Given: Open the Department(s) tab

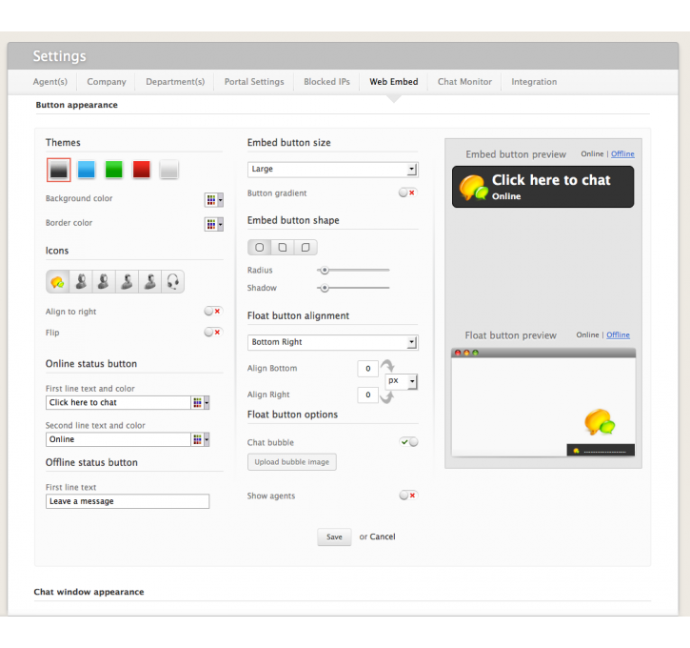Looking at the screenshot, I should tap(175, 82).
